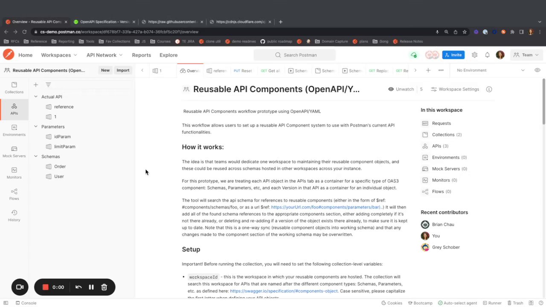Click the restart recording arrow
This screenshot has width=546, height=307.
(78, 287)
